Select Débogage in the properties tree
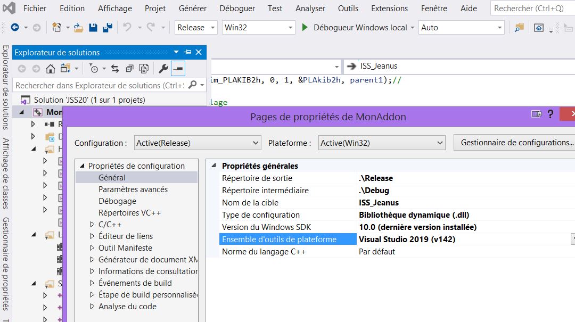Image resolution: width=575 pixels, height=322 pixels. (117, 201)
